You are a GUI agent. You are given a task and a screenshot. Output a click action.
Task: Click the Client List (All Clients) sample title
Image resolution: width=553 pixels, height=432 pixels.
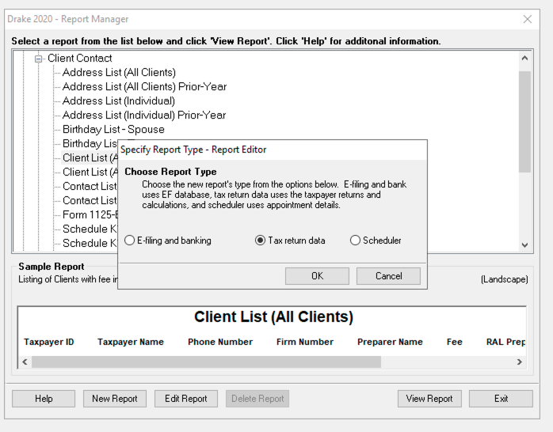click(x=273, y=316)
